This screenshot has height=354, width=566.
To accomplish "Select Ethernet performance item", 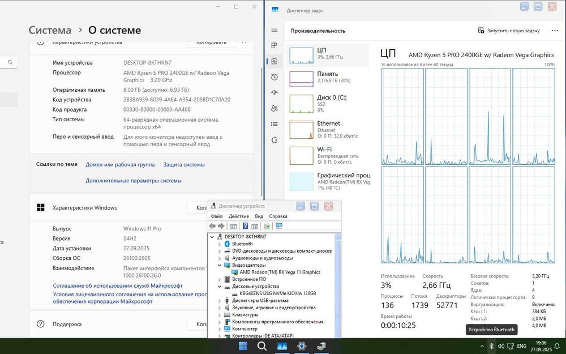I will 328,130.
